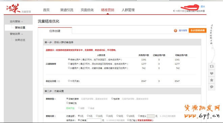The image size is (223, 123).
Task: Choose the 20元 coupon amount
Action: pos(107,116)
